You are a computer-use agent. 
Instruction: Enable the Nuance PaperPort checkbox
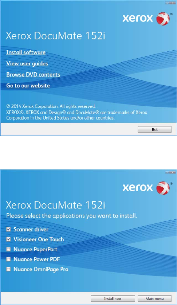coord(8,249)
